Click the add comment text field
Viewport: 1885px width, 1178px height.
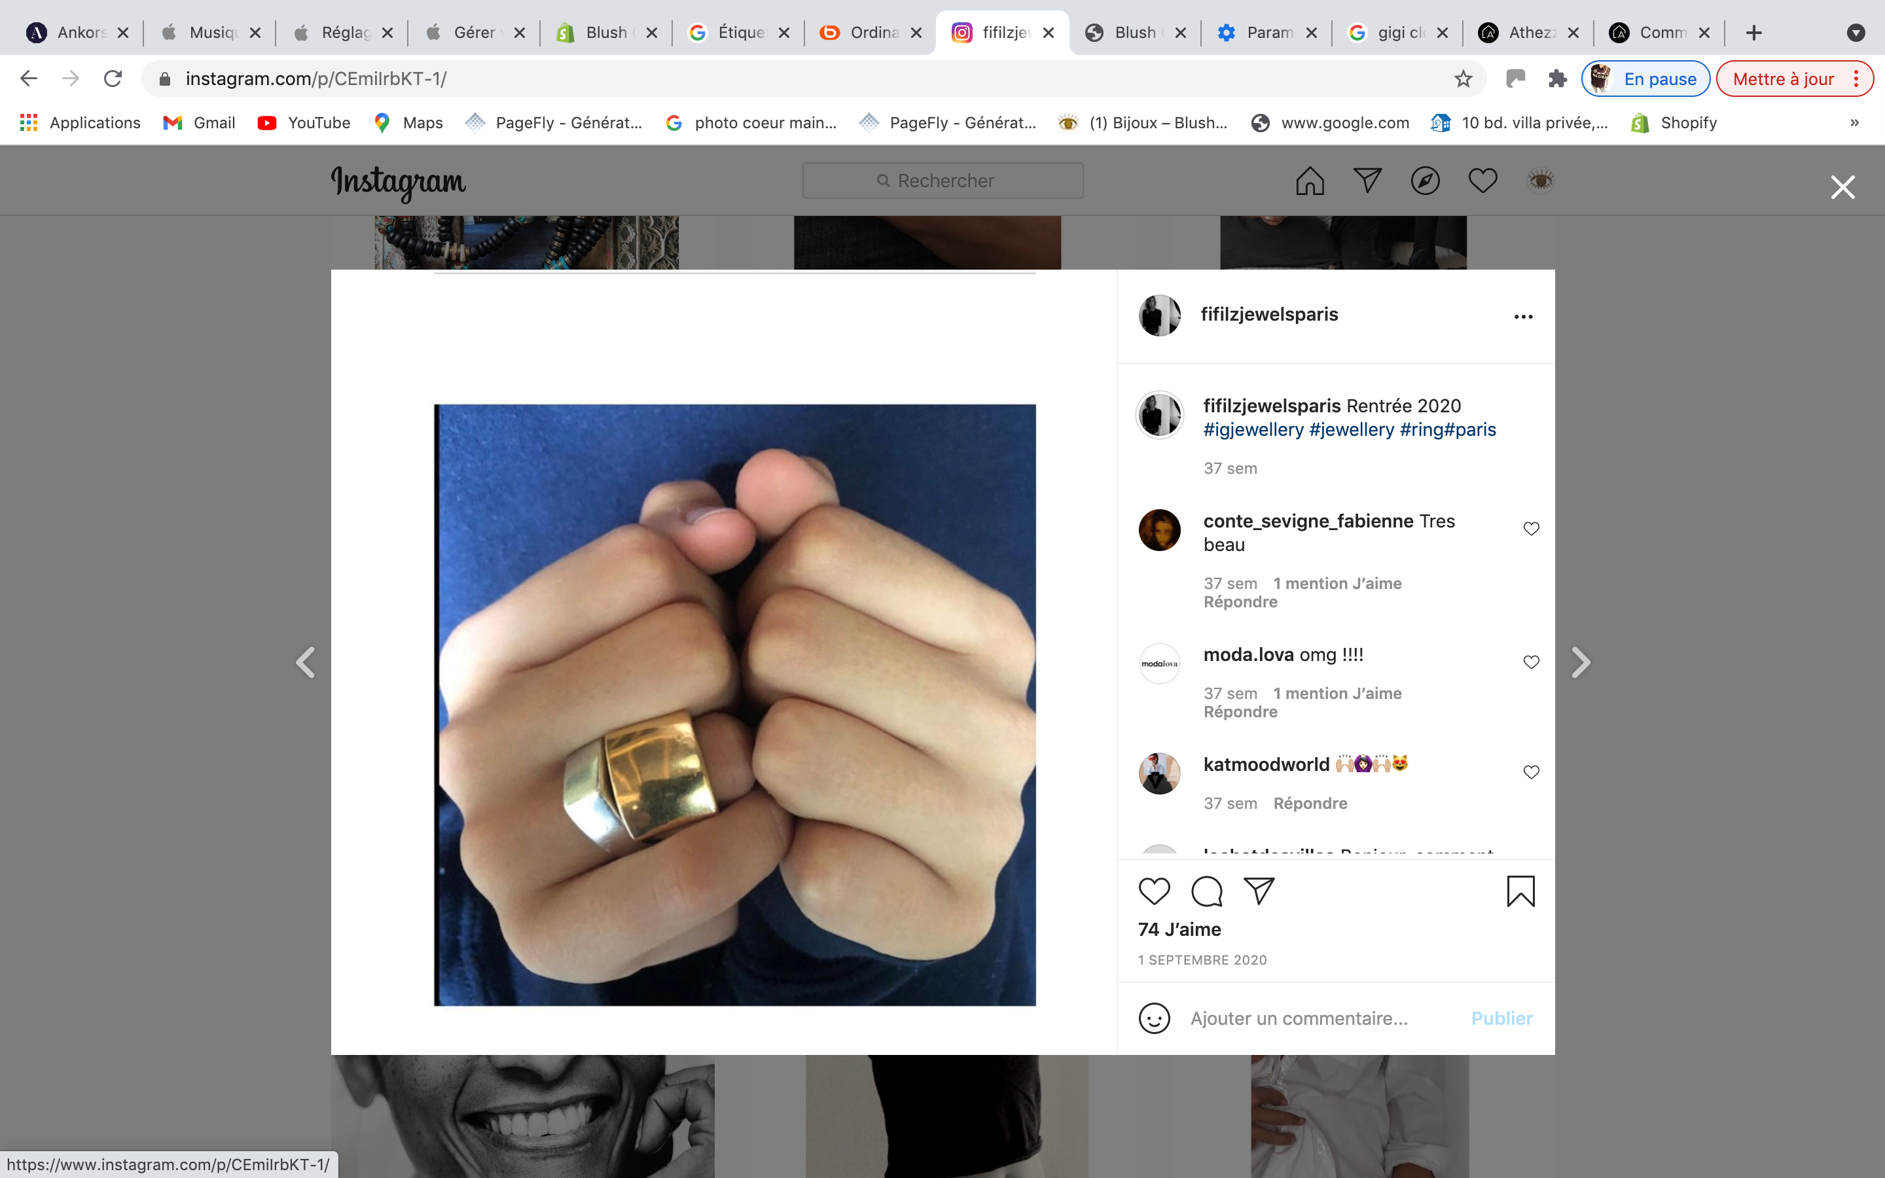(x=1316, y=1018)
